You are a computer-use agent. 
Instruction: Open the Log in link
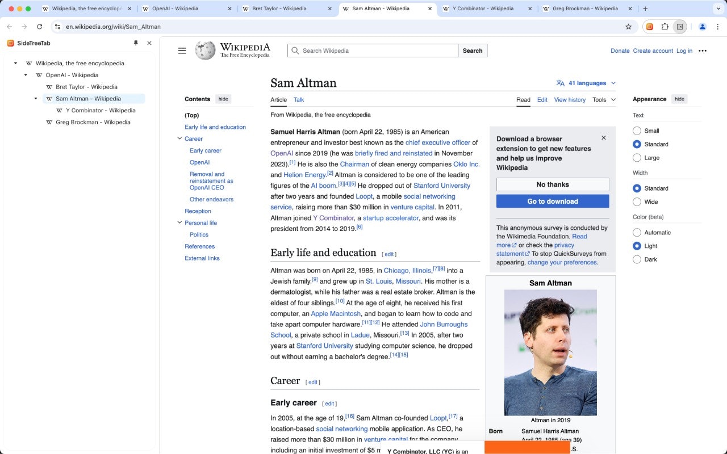(x=684, y=51)
